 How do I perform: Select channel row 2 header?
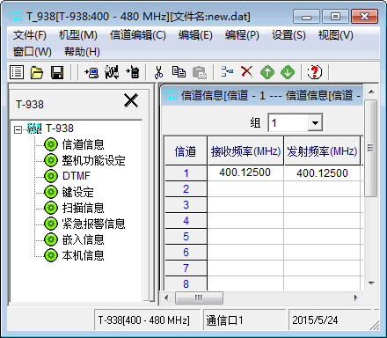tap(186, 188)
